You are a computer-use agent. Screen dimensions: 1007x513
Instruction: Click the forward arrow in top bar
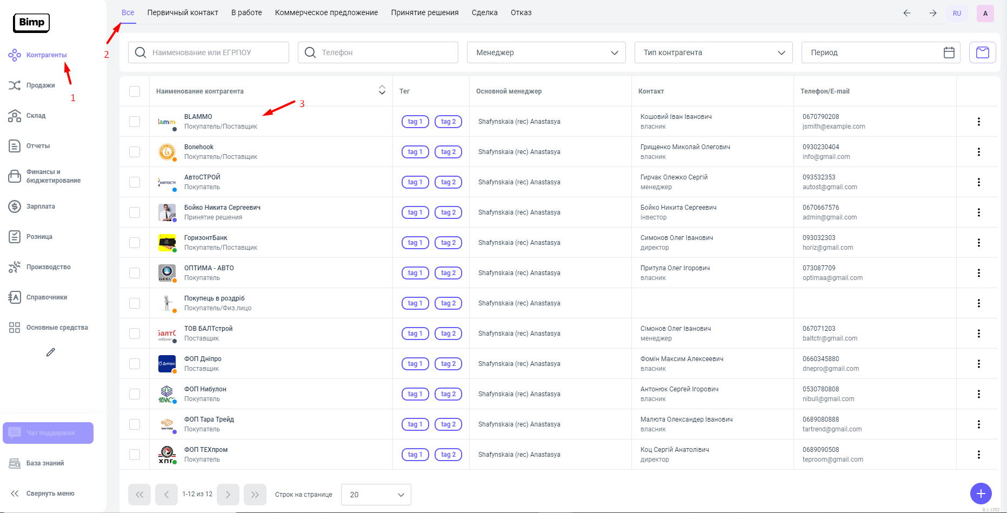(933, 13)
